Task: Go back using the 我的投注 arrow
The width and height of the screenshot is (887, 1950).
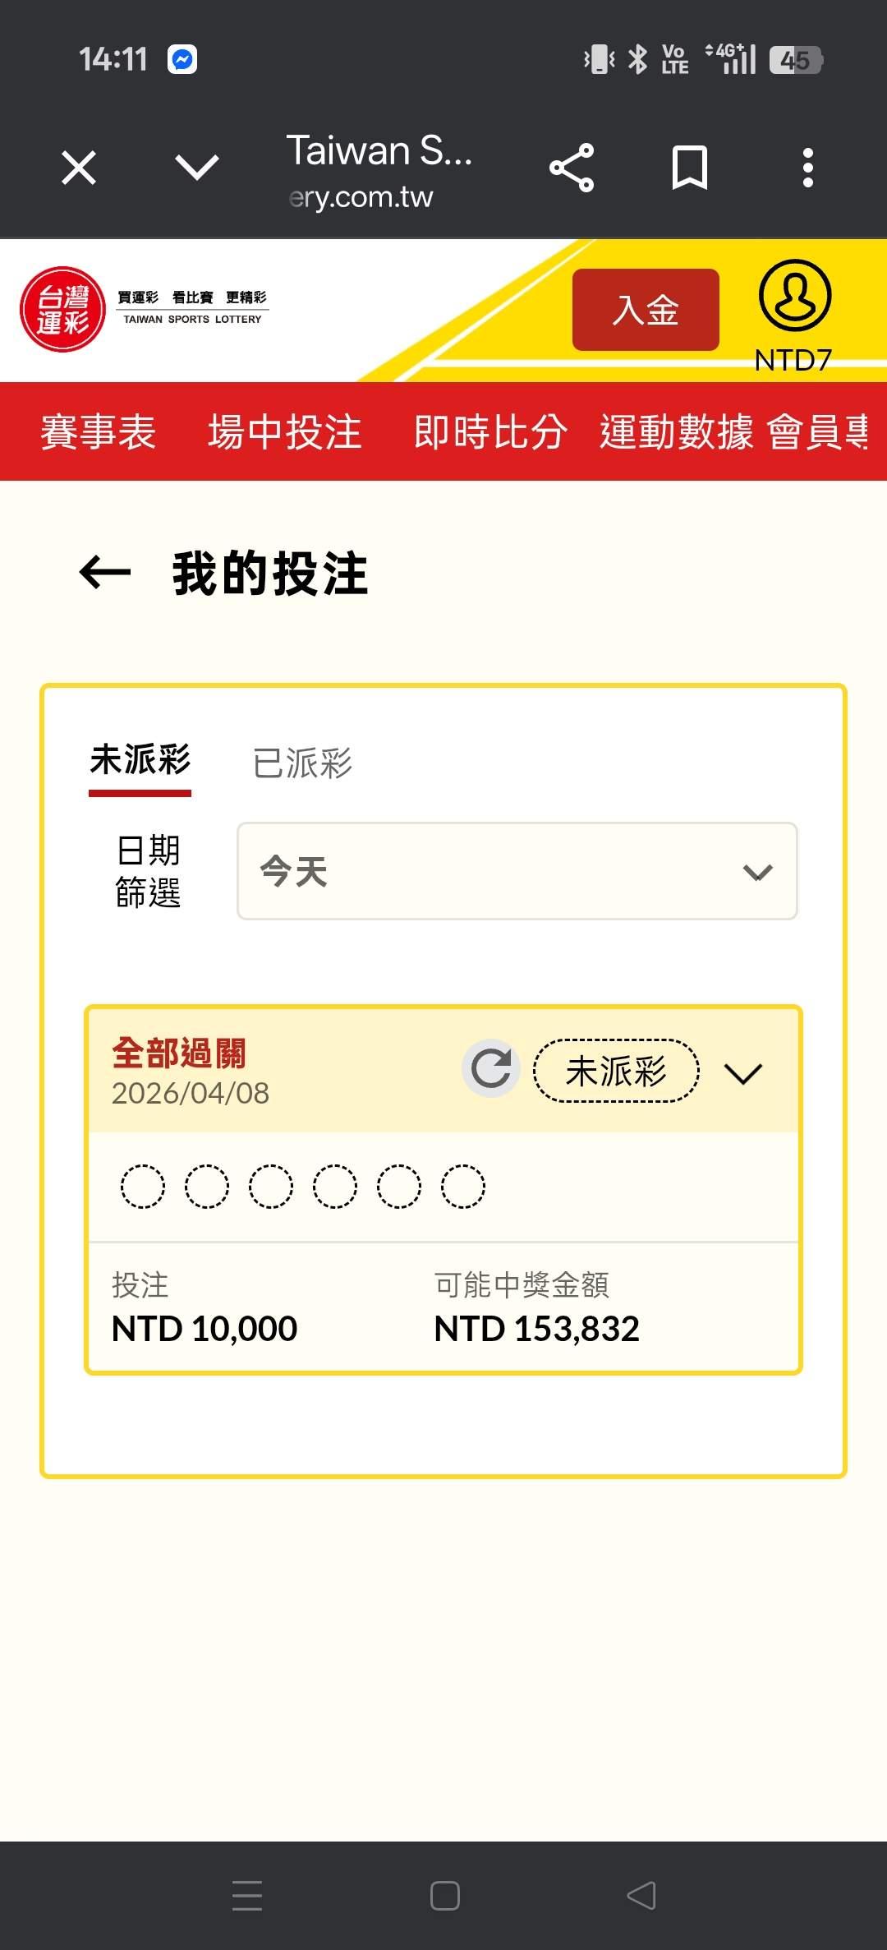Action: tap(105, 573)
